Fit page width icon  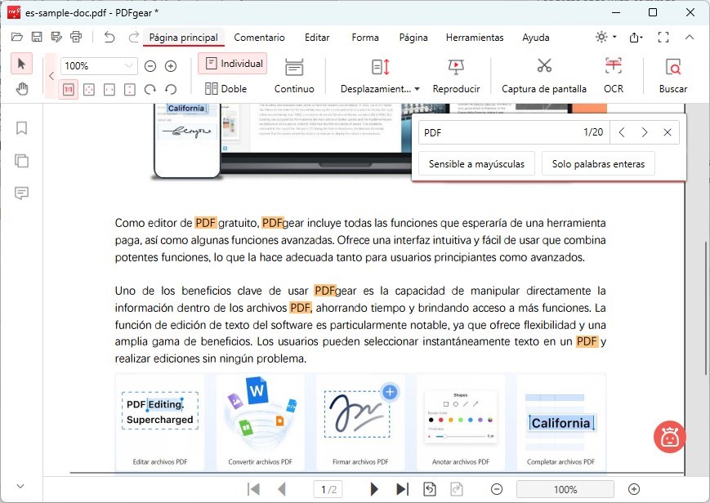tap(109, 90)
